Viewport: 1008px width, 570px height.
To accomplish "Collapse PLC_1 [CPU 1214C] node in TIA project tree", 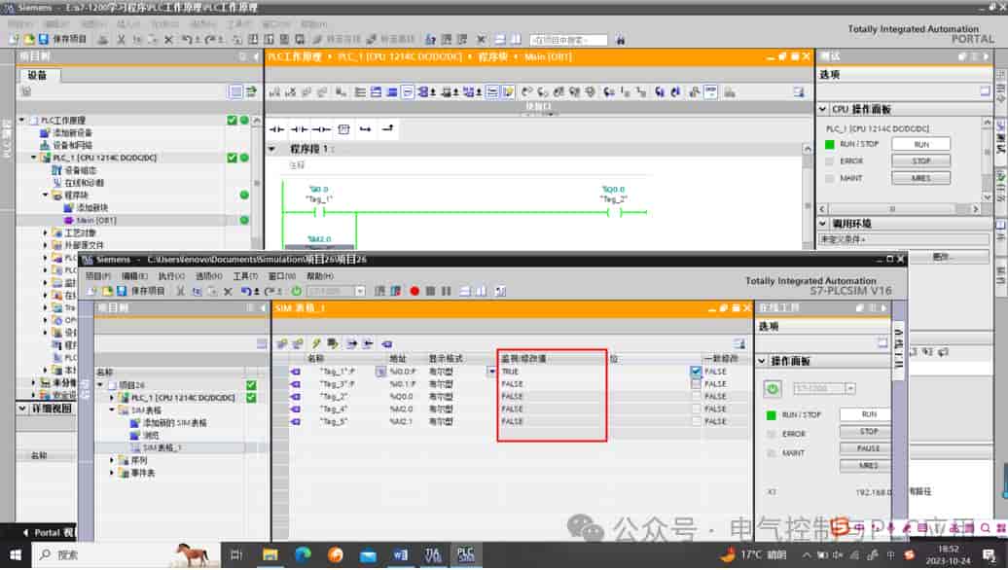I will click(x=34, y=158).
